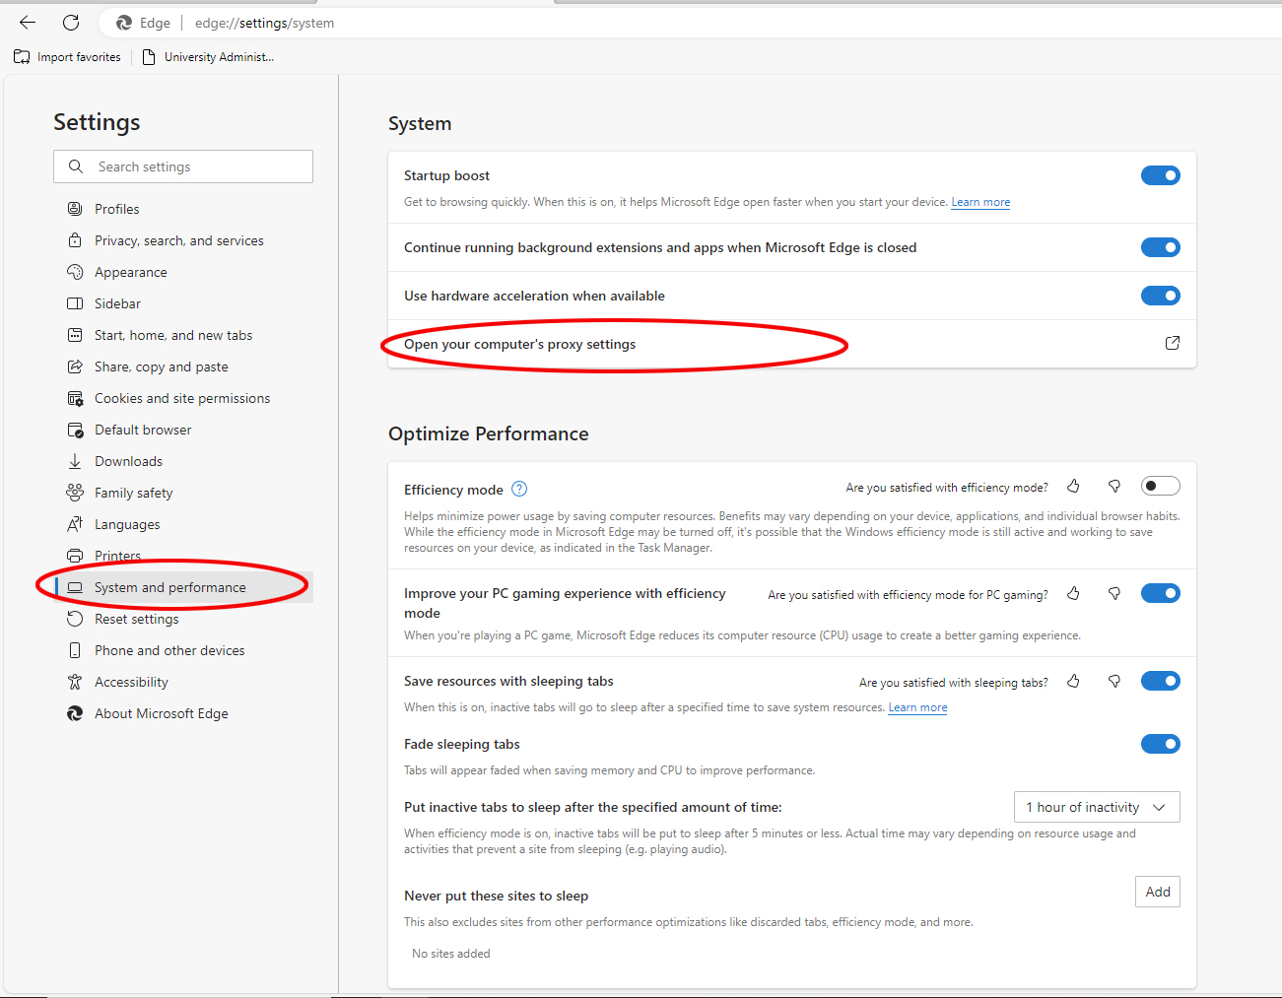The height and width of the screenshot is (998, 1282).
Task: Open Learn more link under Startup boost
Action: 979,202
